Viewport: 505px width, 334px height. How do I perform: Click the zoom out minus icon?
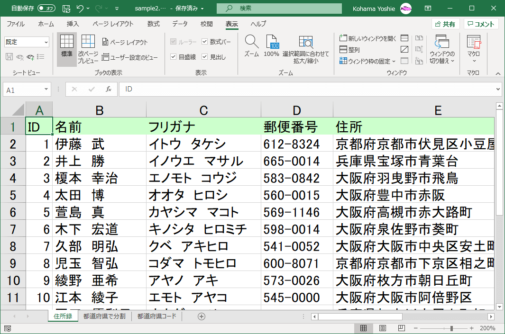(x=416, y=328)
